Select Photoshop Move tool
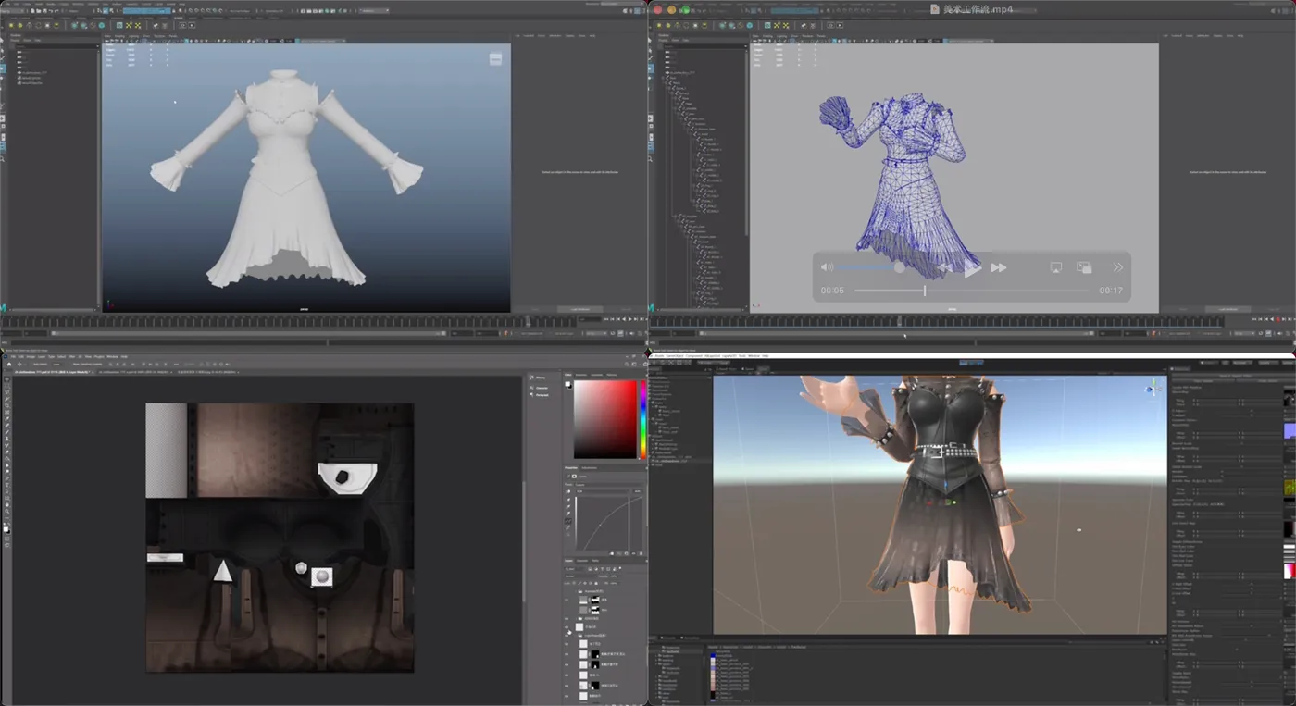The image size is (1296, 706). tap(6, 378)
